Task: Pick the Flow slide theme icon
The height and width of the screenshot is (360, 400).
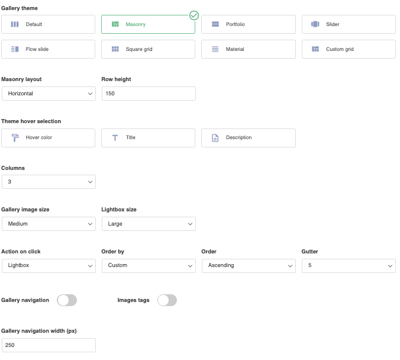Action: point(15,49)
